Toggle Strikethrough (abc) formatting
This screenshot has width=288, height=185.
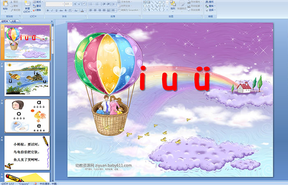click(x=61, y=10)
